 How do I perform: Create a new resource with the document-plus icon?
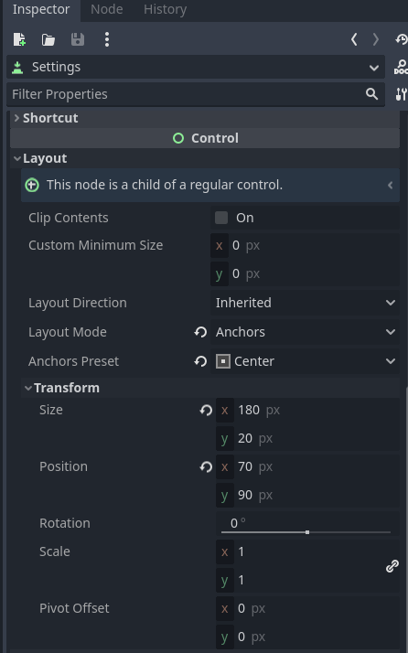tap(19, 39)
